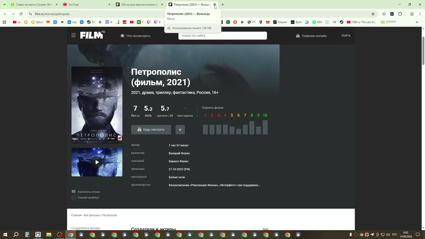The width and height of the screenshot is (425, 239).
Task: Open the Film.ru hamburger menu
Action: (73, 35)
